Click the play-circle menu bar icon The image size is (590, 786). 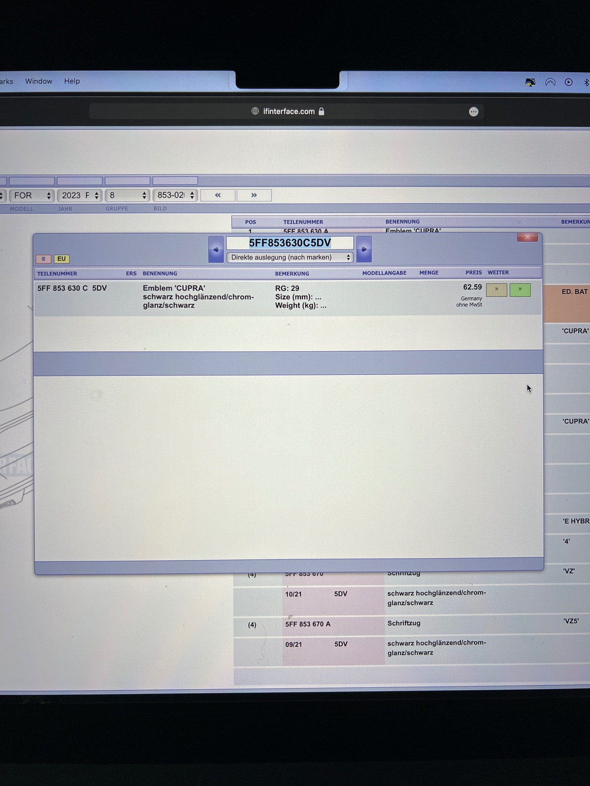(568, 83)
